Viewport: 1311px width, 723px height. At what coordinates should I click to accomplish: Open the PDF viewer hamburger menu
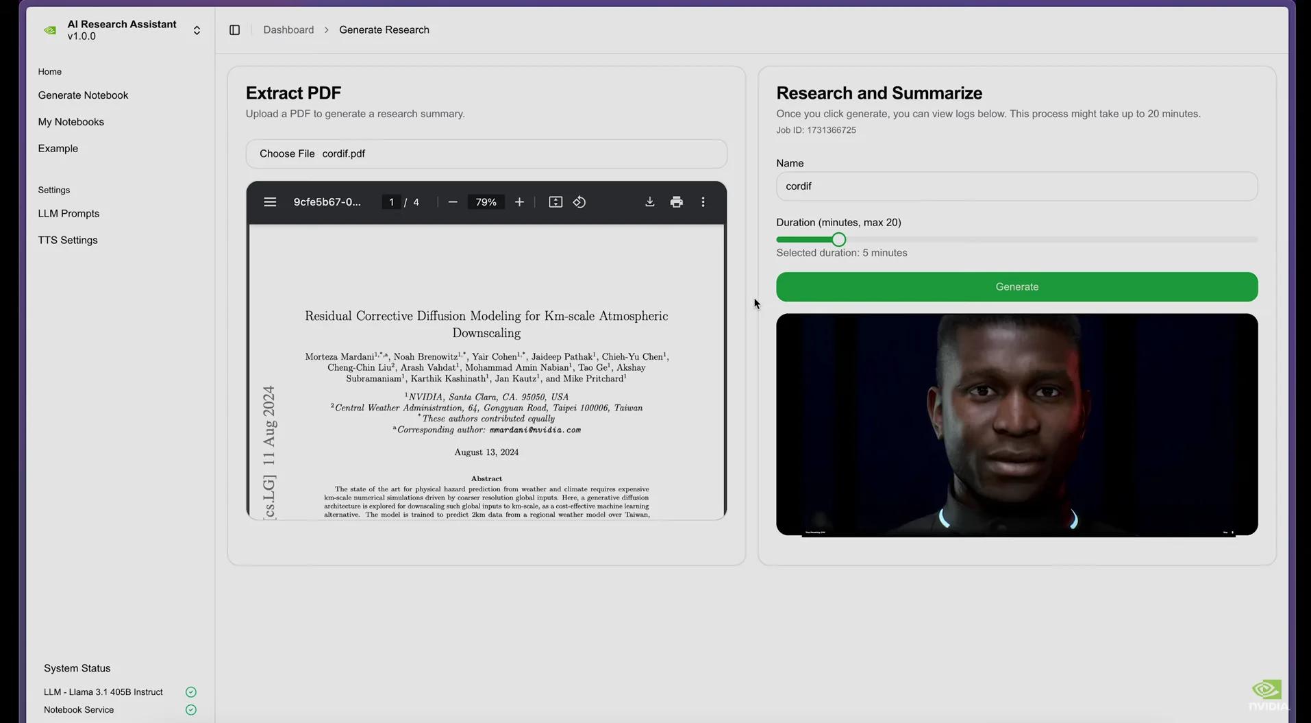(270, 202)
